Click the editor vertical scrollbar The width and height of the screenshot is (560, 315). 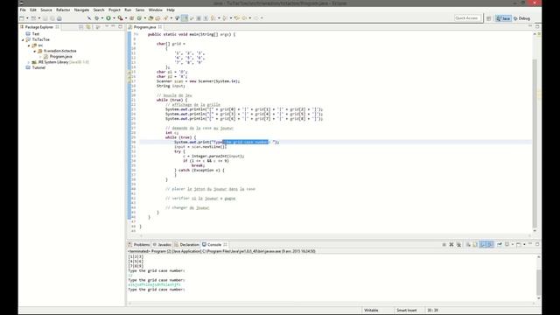535,143
